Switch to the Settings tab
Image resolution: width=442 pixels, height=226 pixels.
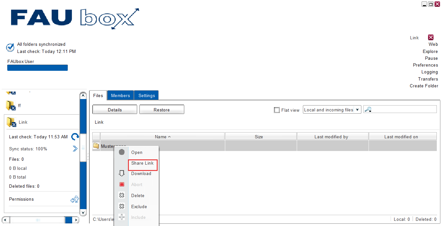147,95
